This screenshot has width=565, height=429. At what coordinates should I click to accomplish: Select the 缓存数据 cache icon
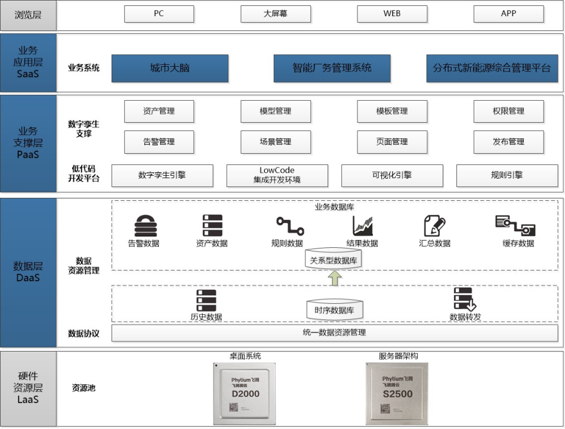(515, 226)
